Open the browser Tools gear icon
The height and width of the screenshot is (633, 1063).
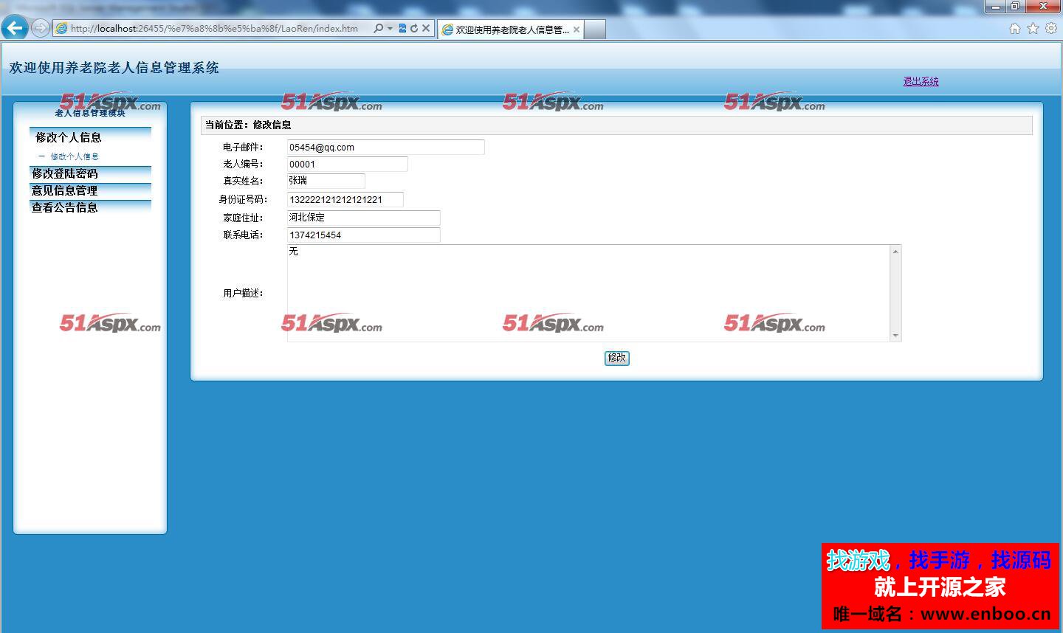click(1050, 28)
